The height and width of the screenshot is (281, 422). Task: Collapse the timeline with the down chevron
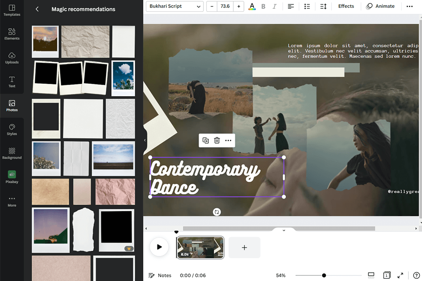tap(284, 230)
